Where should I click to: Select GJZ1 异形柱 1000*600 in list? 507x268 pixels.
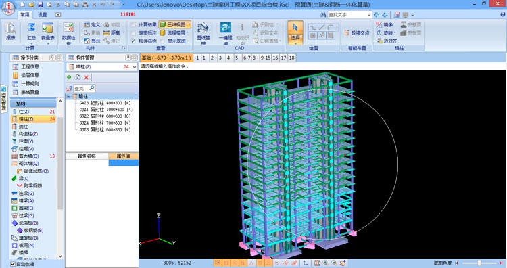[106, 110]
